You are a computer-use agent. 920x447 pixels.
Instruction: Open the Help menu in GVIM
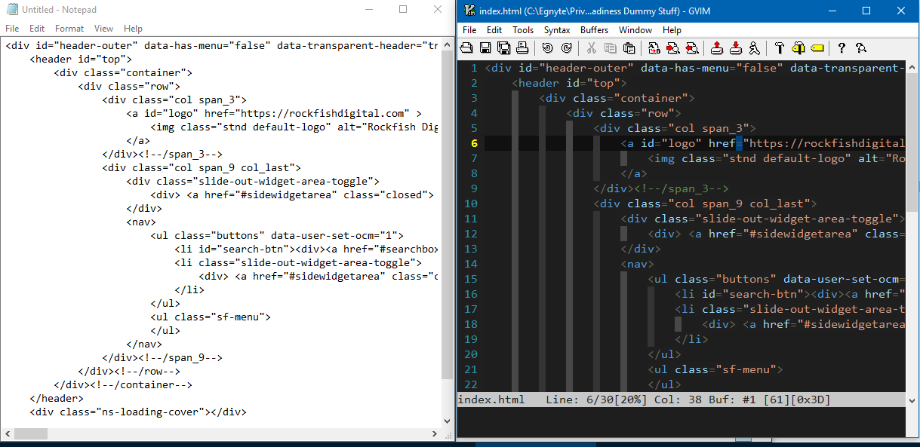point(672,30)
